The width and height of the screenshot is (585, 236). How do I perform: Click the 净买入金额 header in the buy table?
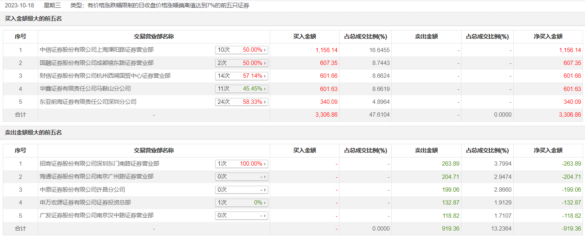coord(548,37)
